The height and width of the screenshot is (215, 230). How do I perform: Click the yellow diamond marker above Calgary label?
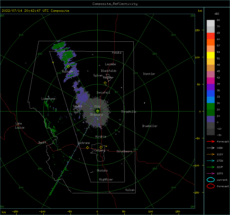101,147
